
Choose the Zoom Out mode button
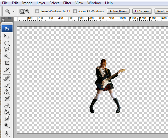coord(27,11)
